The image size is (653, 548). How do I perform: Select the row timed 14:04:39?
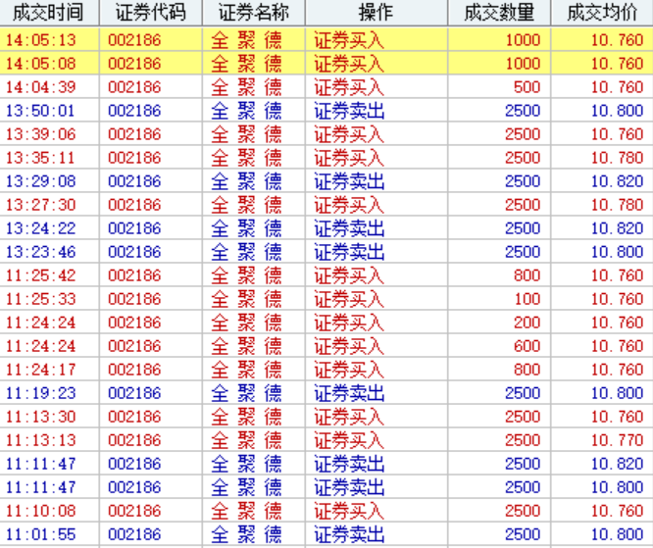[326, 87]
